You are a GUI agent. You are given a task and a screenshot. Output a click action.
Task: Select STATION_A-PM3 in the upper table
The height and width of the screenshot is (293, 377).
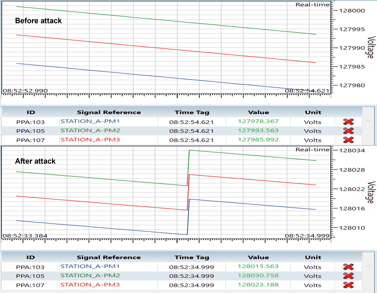point(90,140)
